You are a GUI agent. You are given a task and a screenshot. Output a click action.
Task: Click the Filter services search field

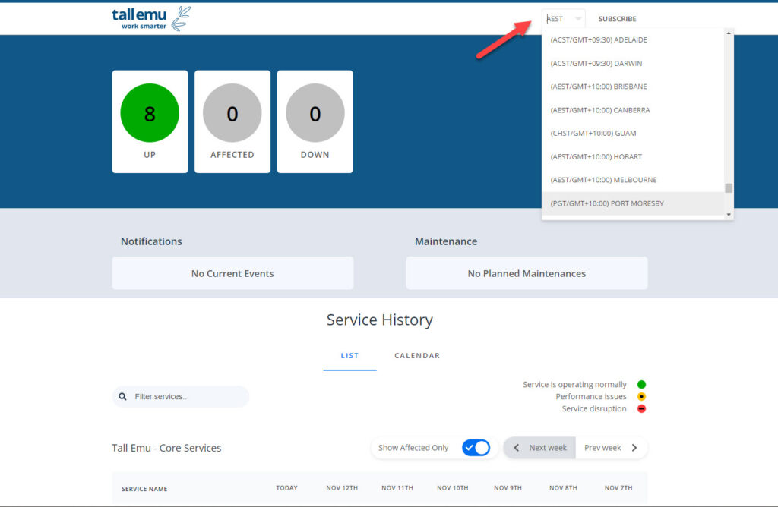click(188, 396)
